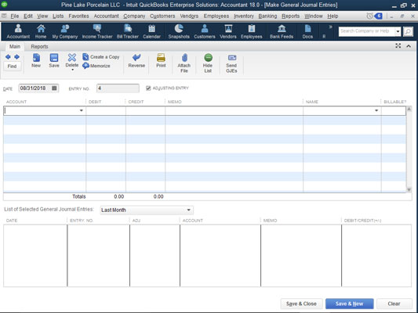Viewport: 418px width, 313px height.
Task: Click the search magnifier icon
Action: [x=408, y=31]
